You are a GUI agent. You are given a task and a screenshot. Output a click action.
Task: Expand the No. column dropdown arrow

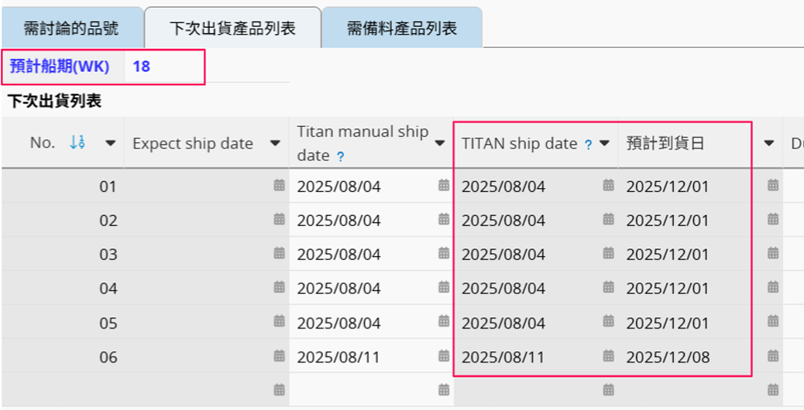click(111, 144)
